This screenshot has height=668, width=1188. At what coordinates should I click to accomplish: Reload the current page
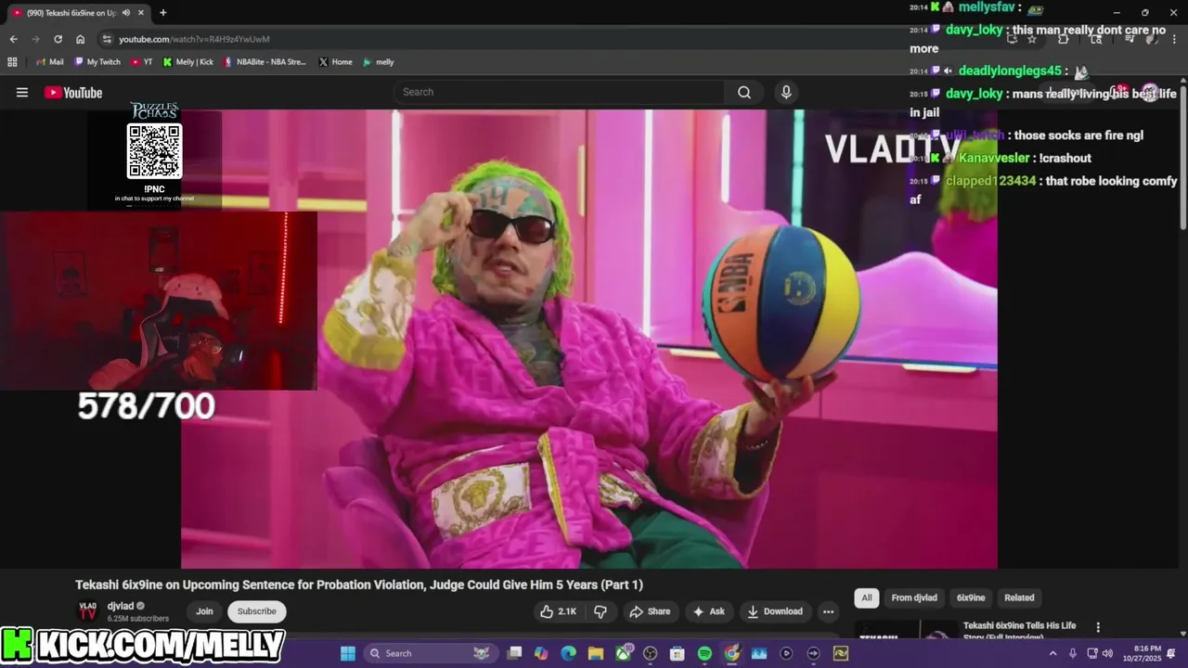click(x=58, y=39)
